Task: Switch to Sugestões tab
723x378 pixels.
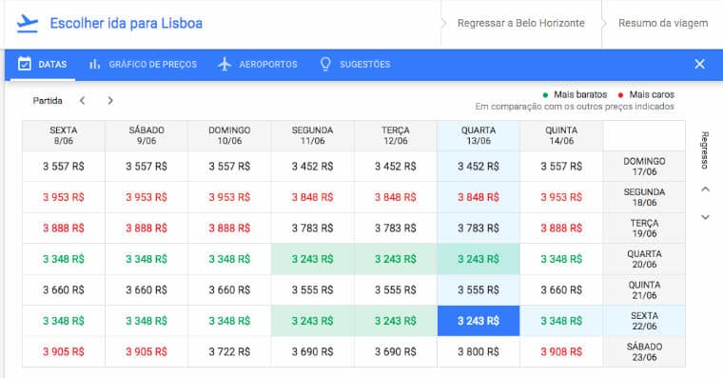Action: [355, 64]
